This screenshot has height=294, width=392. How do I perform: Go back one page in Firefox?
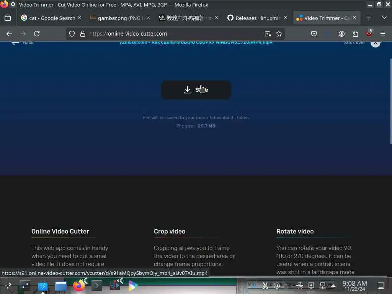(x=9, y=34)
